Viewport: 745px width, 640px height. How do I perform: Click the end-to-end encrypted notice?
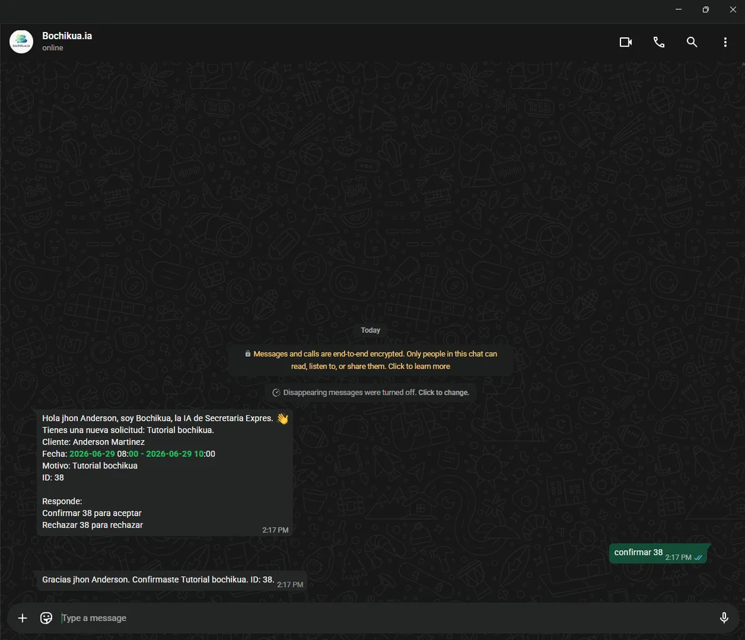tap(370, 360)
